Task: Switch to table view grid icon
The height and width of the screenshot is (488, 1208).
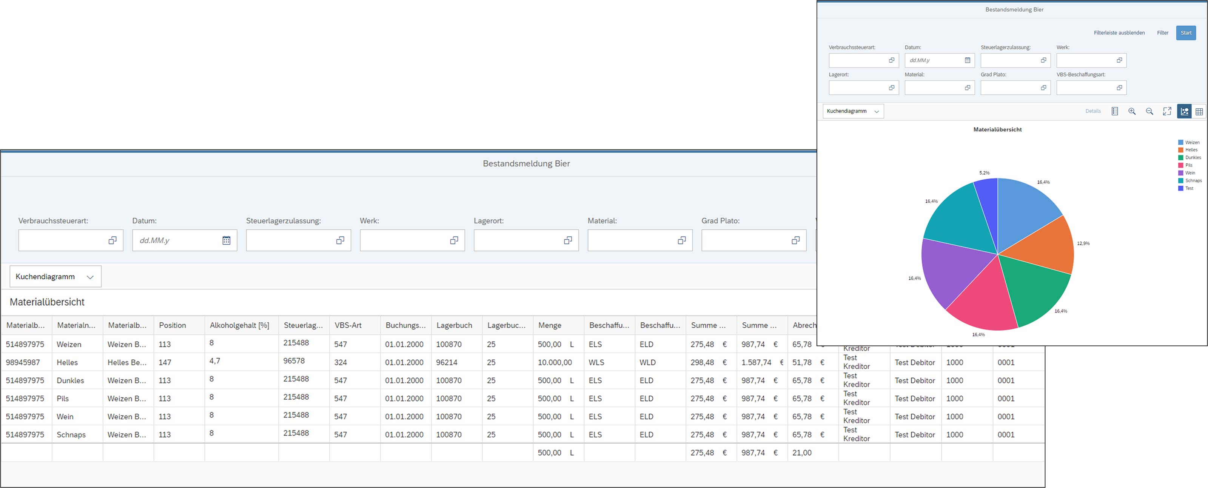Action: pyautogui.click(x=1199, y=111)
